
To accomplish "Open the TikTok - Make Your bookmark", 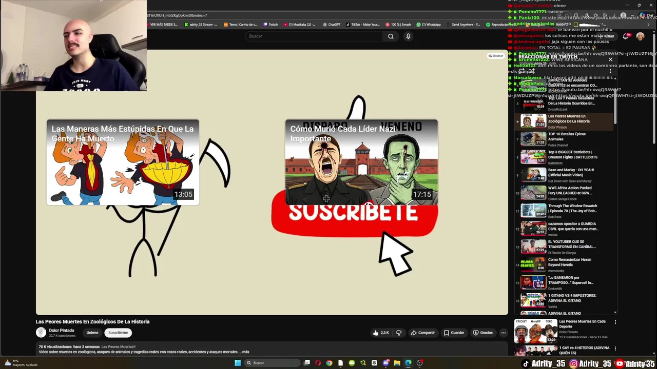I will (363, 25).
